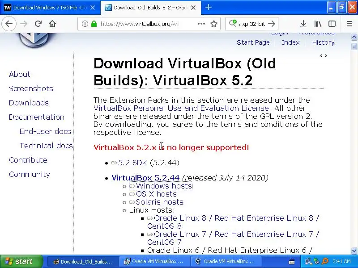Click the Windows Start button
The height and width of the screenshot is (268, 358).
21,261
